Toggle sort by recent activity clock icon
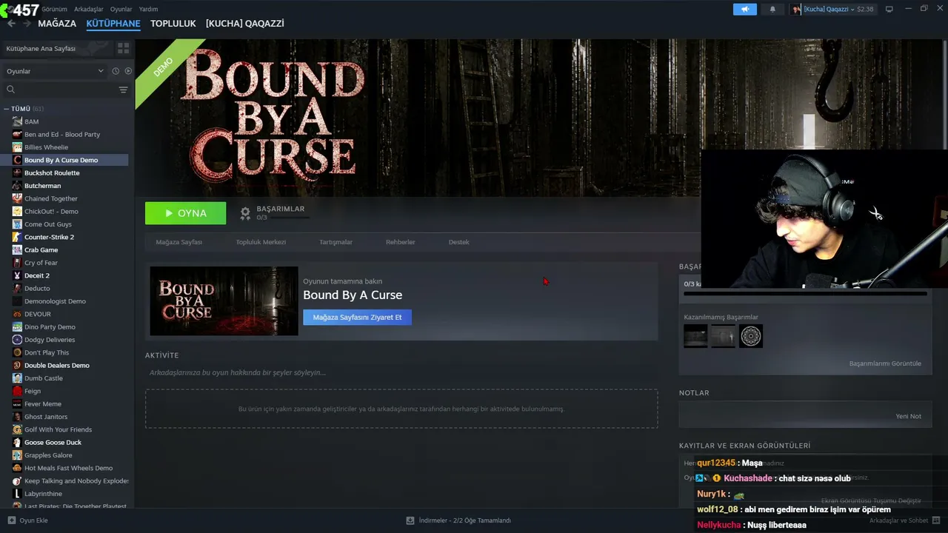This screenshot has width=948, height=533. point(116,71)
